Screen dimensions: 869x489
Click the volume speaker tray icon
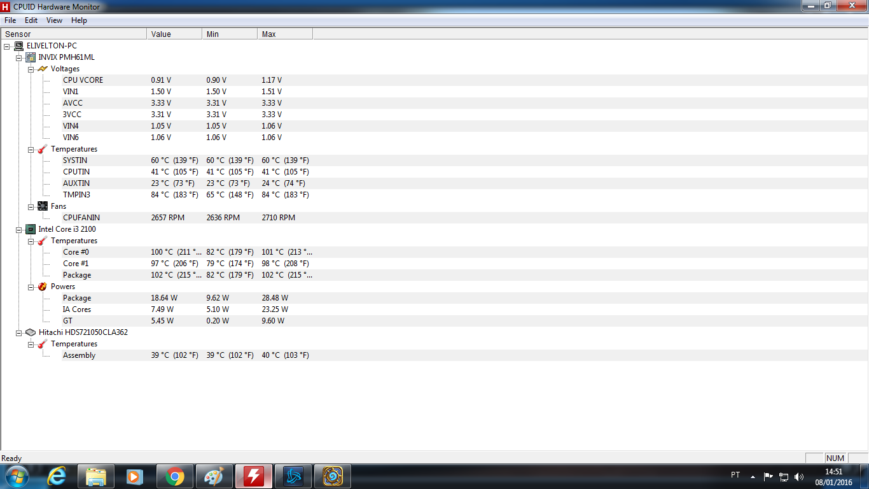(799, 476)
